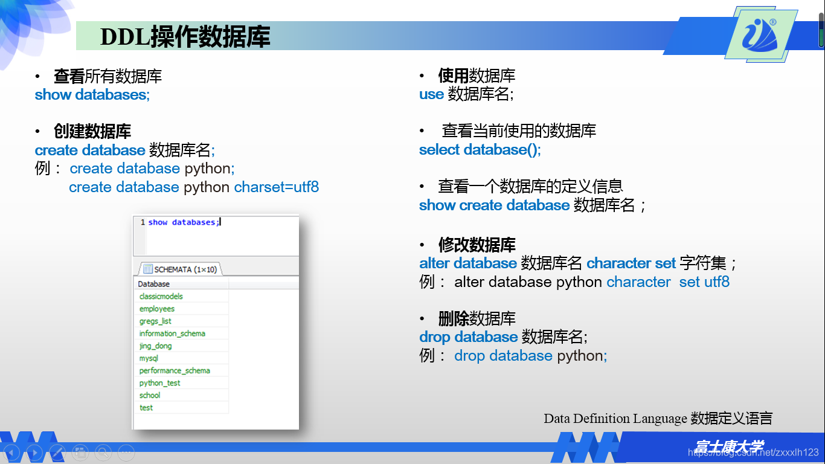Click the scrollbar thumb at the top right
Viewport: 825px width, 464px height.
point(821,31)
